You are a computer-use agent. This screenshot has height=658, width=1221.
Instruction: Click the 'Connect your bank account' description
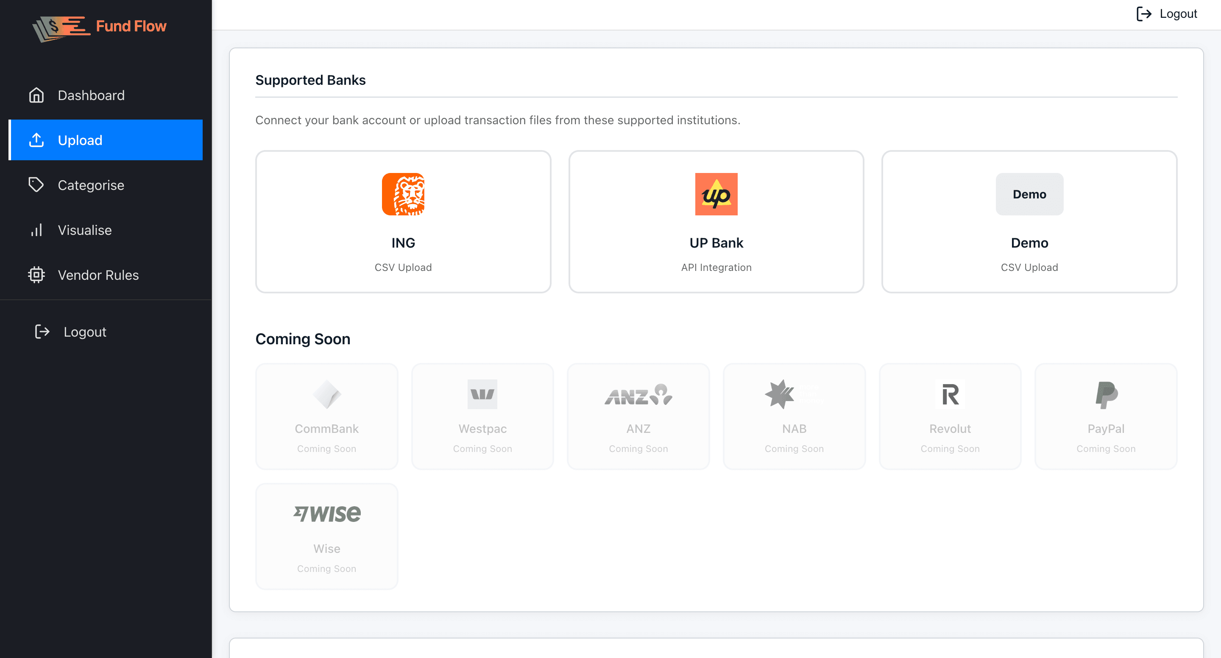click(498, 120)
